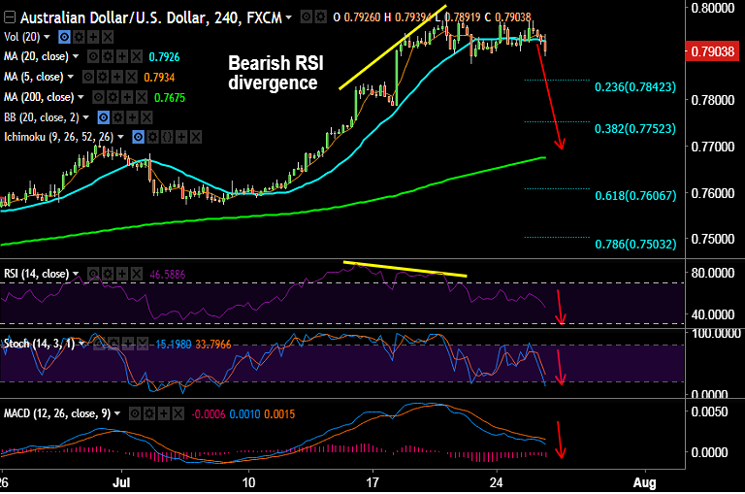The image size is (745, 494).
Task: Select the 0.382(0.77523) Fibonacci level label
Action: (635, 129)
